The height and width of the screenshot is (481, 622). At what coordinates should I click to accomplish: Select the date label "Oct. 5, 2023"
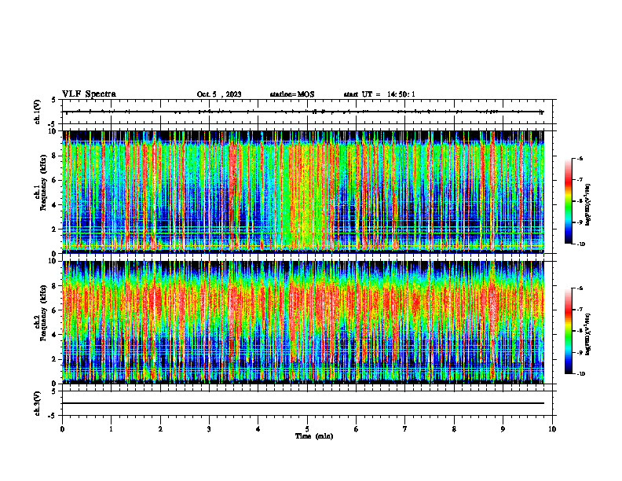pyautogui.click(x=219, y=94)
